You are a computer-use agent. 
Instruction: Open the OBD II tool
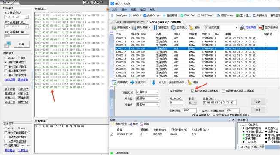coord(135,15)
